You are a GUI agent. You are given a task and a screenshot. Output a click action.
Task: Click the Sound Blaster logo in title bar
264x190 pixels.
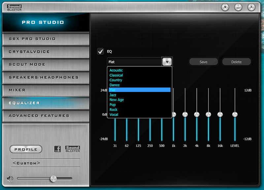coord(14,8)
